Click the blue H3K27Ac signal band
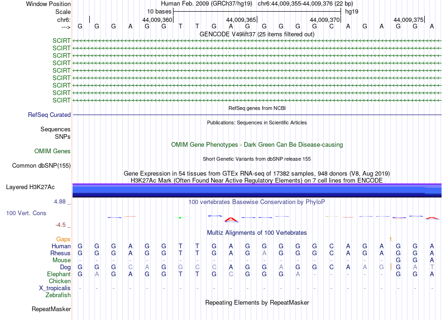Image resolution: width=442 pixels, height=320 pixels. 257,191
